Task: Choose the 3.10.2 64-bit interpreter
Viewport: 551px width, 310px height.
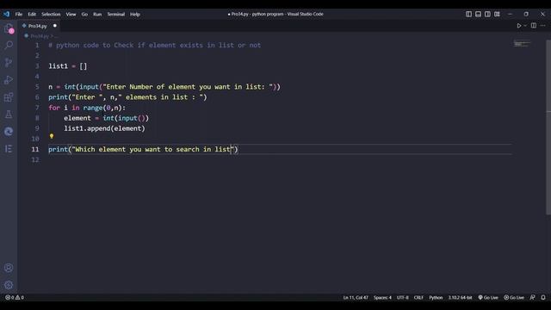Action: [x=460, y=298]
